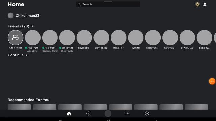Screen dimensions: 216x121
Task: Open the More (three dots) tab
Action: 147,114
